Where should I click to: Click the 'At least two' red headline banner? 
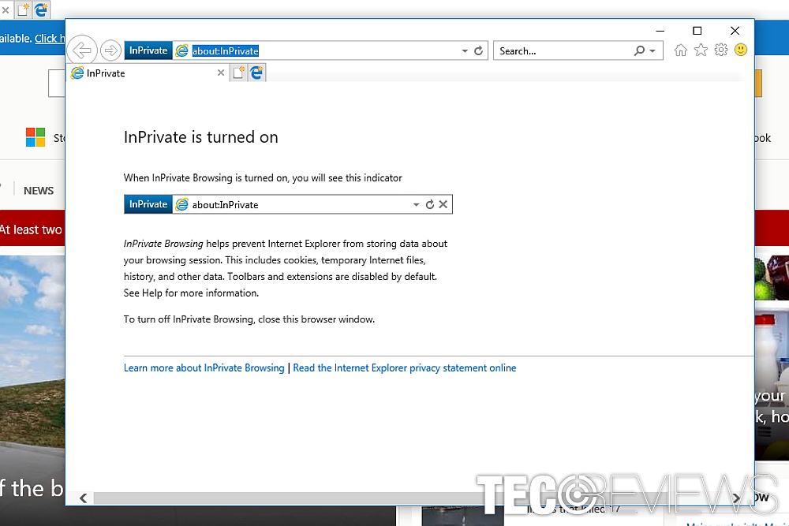pos(32,229)
